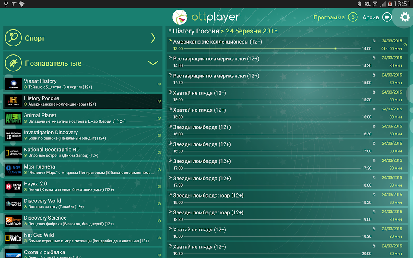
Task: Click program title Звезды ломбарда at 17:30
Action: (x=202, y=179)
